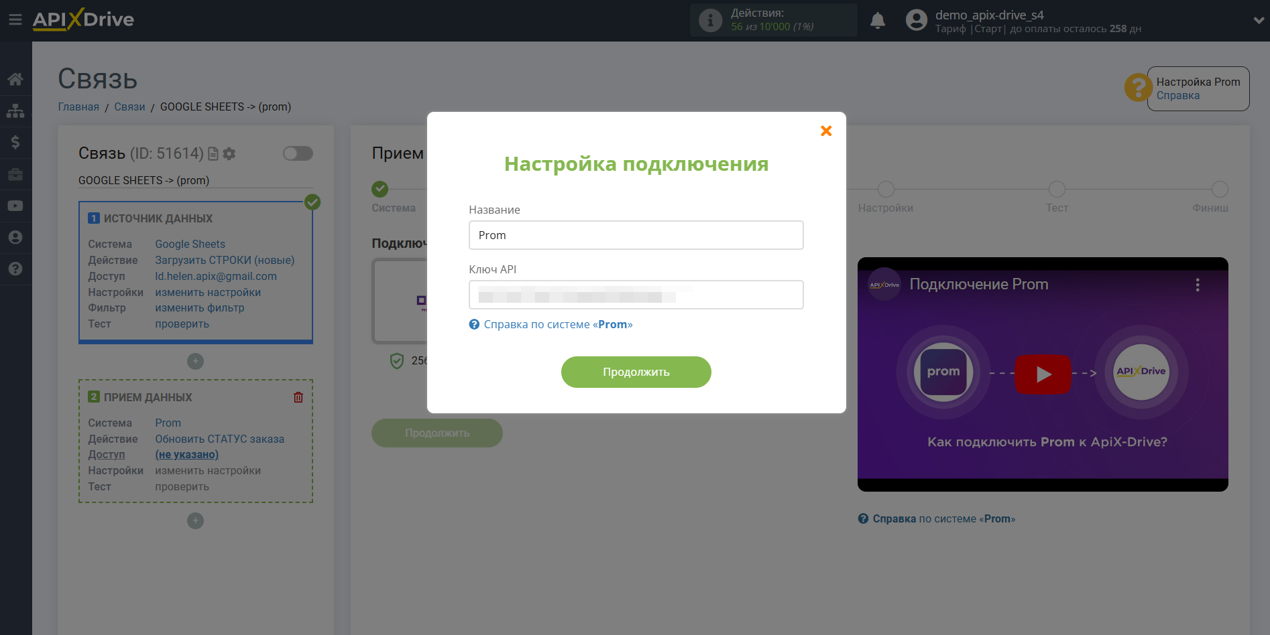Click the orange question mark help icon
This screenshot has width=1270, height=635.
pos(1138,88)
